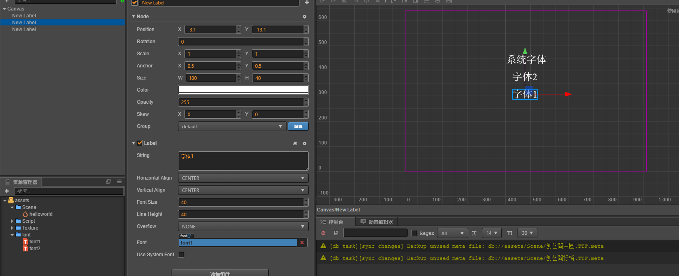Click the Rotation value input field

[241, 42]
